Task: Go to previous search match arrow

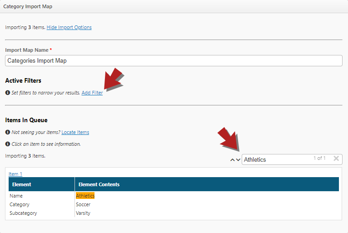Action: pos(232,160)
